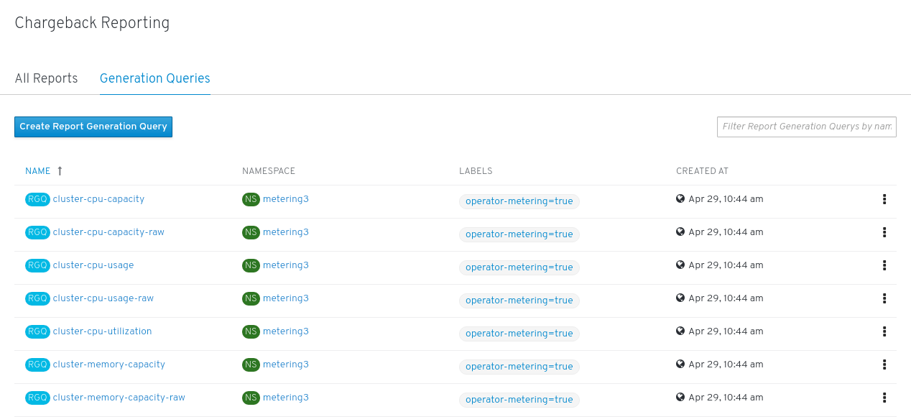Viewport: 911px width, 417px height.
Task: Expand actions menu for cluster-cpu-usage-raw row
Action: point(884,298)
